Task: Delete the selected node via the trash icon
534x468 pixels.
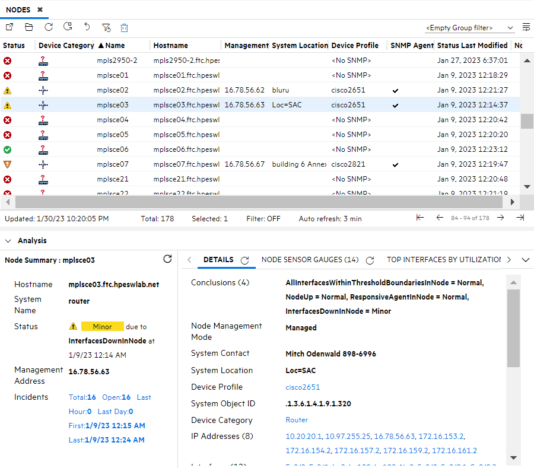Action: point(124,27)
